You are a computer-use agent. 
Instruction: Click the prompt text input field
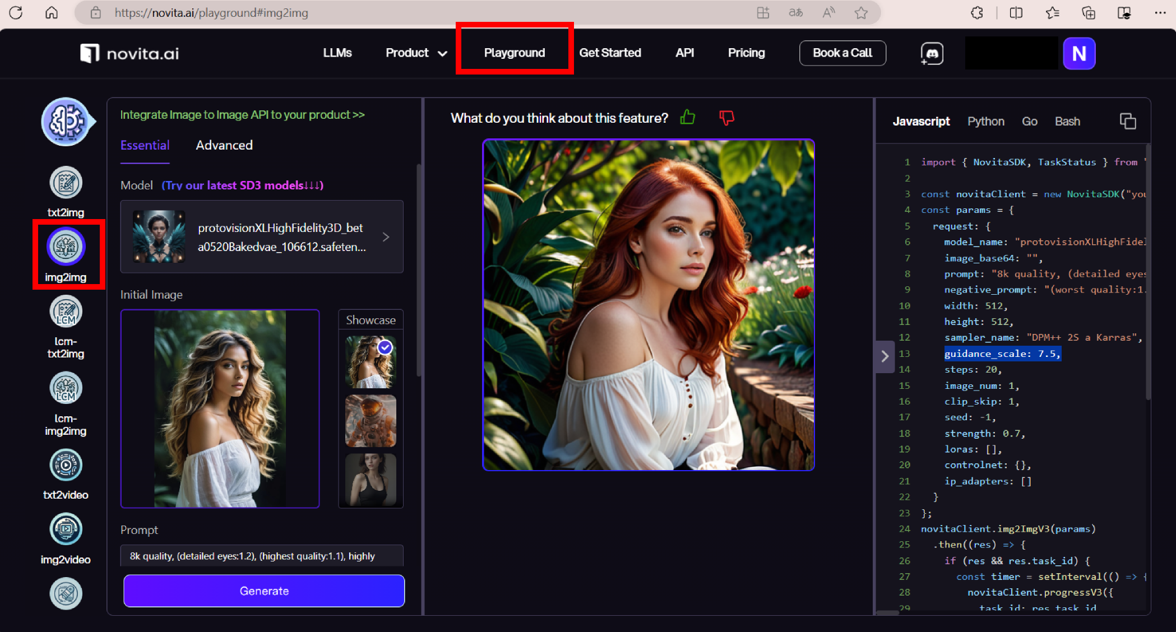262,556
